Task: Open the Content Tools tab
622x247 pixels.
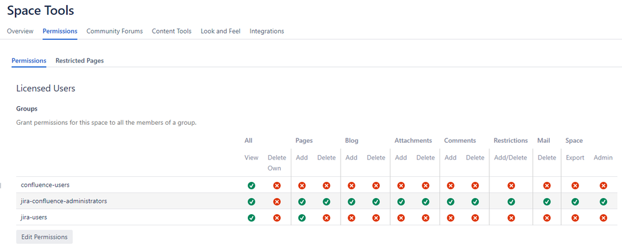Action: (x=172, y=31)
